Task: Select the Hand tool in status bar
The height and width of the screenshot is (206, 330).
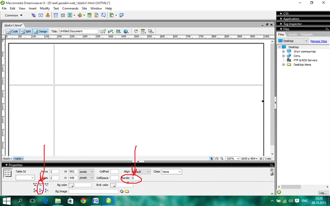Action: 216,159
